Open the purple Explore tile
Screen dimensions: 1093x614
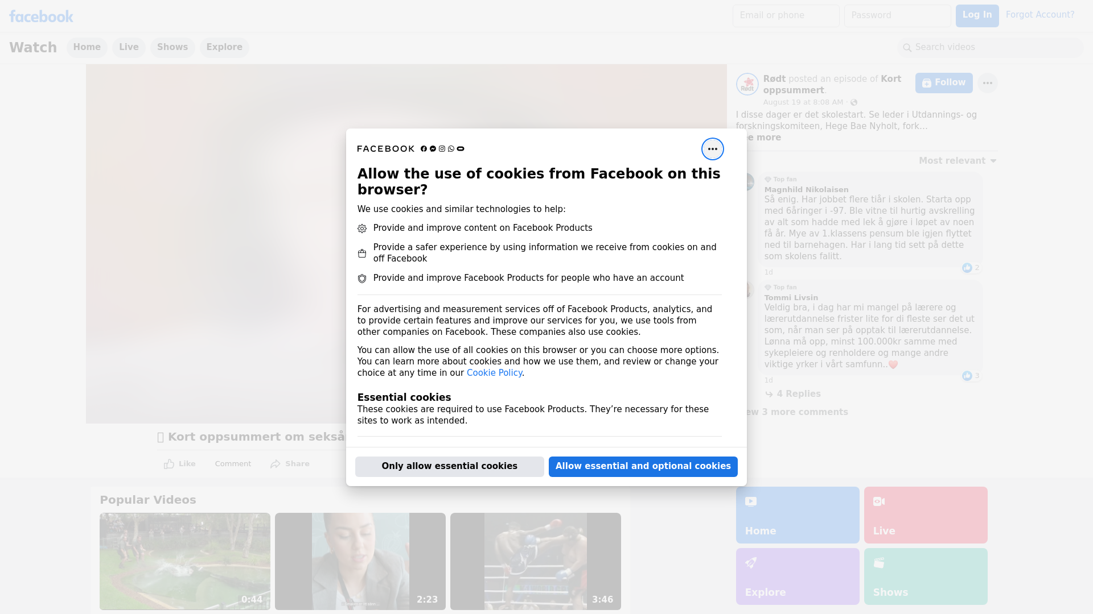click(798, 576)
